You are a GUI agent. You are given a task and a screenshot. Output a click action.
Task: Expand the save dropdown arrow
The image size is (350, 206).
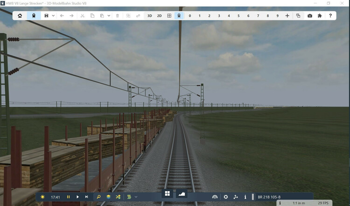[x=53, y=15]
